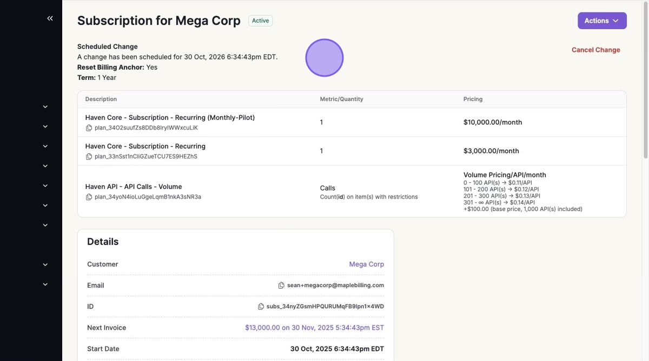Click the Pricing column header
This screenshot has width=649, height=361.
pos(473,99)
